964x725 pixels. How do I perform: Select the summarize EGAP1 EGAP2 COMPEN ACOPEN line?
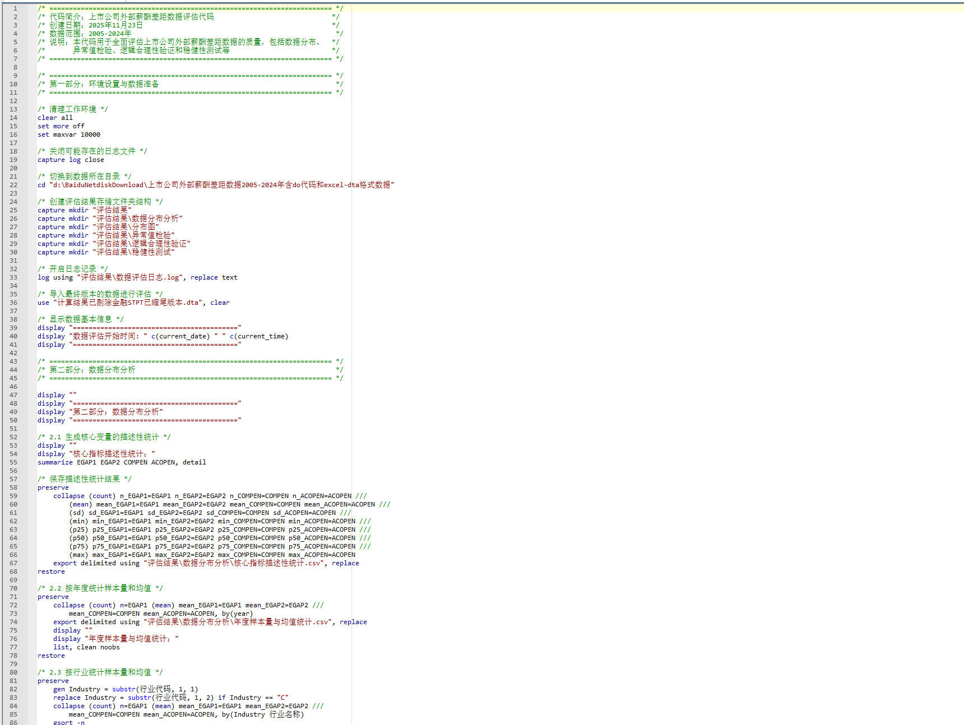pos(122,462)
